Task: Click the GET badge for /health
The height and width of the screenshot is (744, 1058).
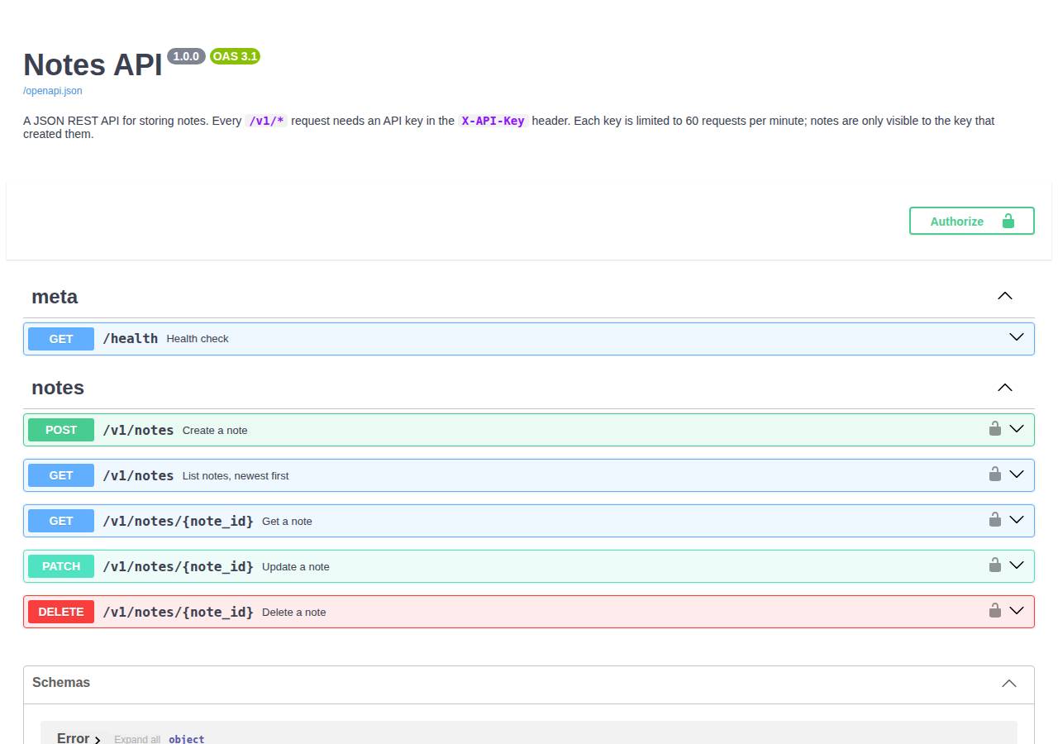Action: [x=61, y=339]
